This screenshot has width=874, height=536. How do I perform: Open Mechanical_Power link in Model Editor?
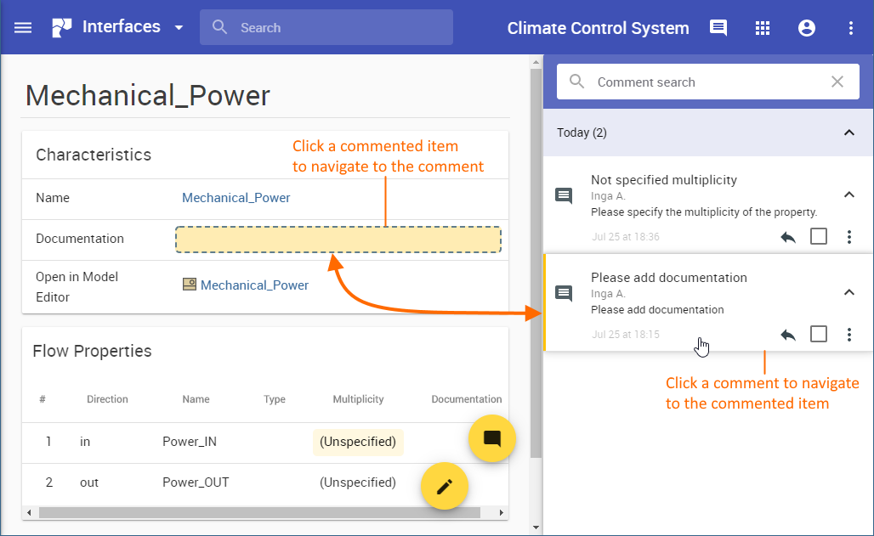[254, 285]
